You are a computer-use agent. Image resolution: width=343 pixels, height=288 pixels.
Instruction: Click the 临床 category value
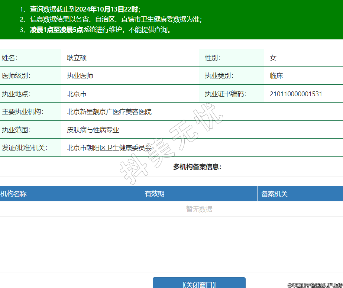pos(276,76)
